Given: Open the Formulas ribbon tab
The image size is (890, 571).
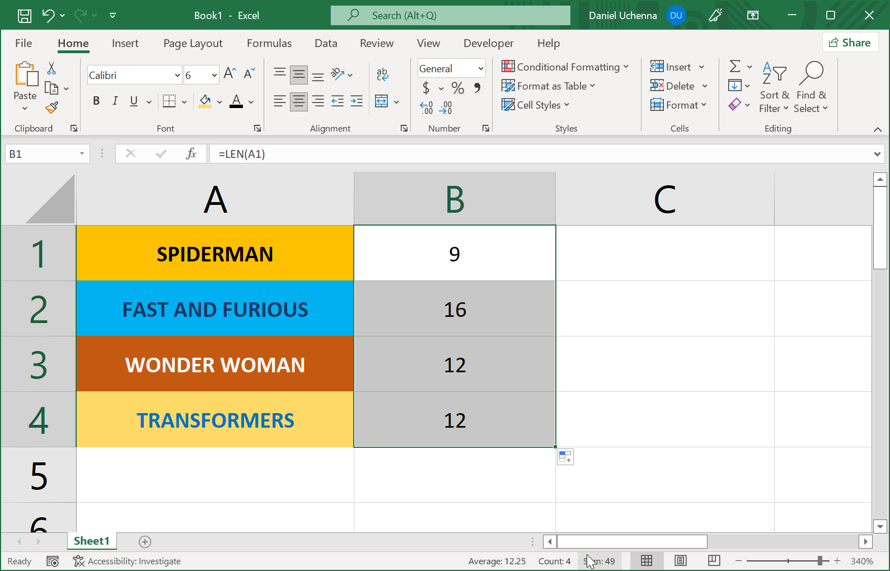Looking at the screenshot, I should point(269,43).
